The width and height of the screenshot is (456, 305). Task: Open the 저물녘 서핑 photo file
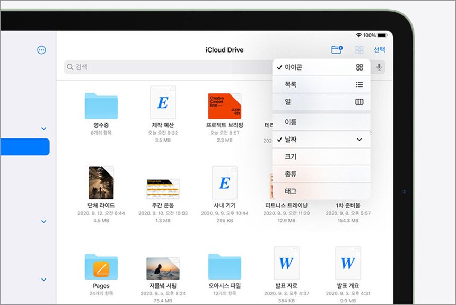163,268
